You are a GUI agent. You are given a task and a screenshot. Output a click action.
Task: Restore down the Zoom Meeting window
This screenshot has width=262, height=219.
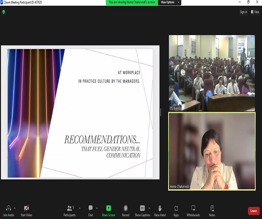(x=248, y=2)
